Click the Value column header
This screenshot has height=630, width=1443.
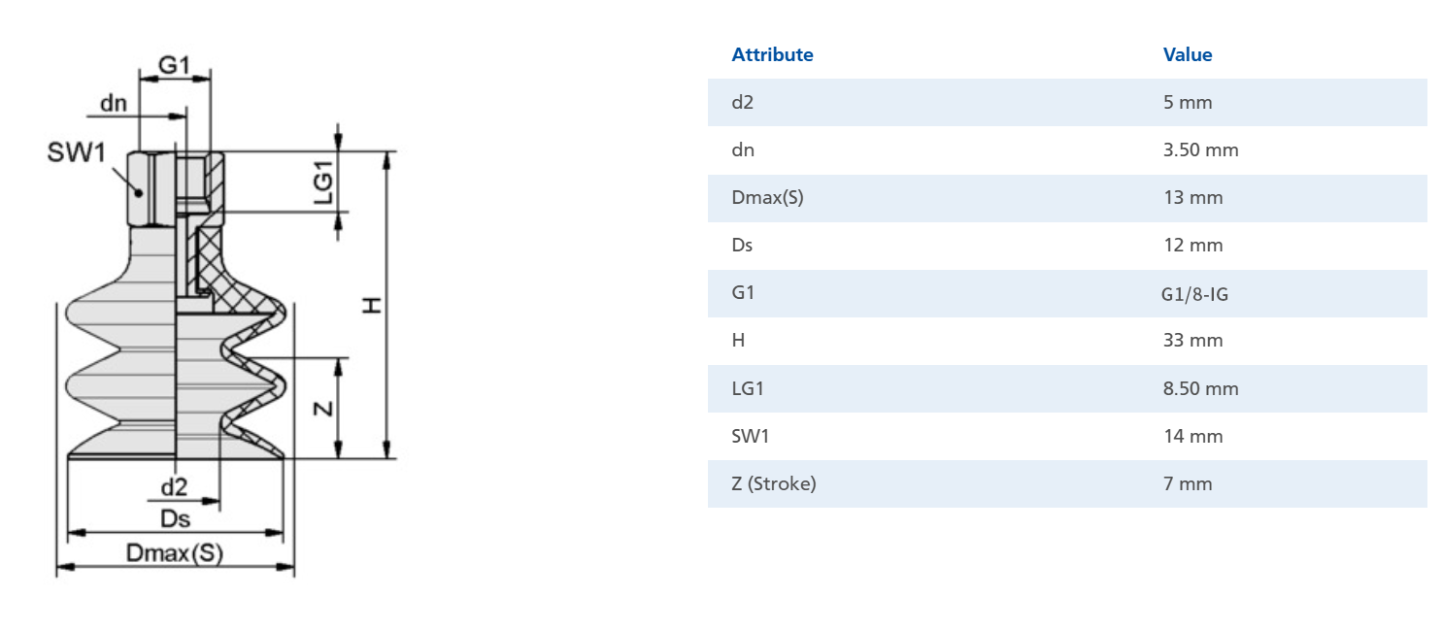point(1188,54)
